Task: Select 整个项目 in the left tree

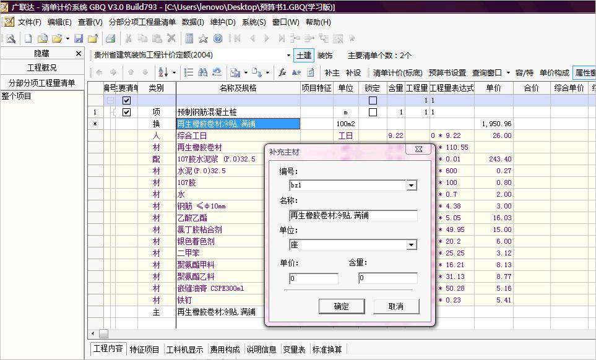Action: (x=16, y=96)
